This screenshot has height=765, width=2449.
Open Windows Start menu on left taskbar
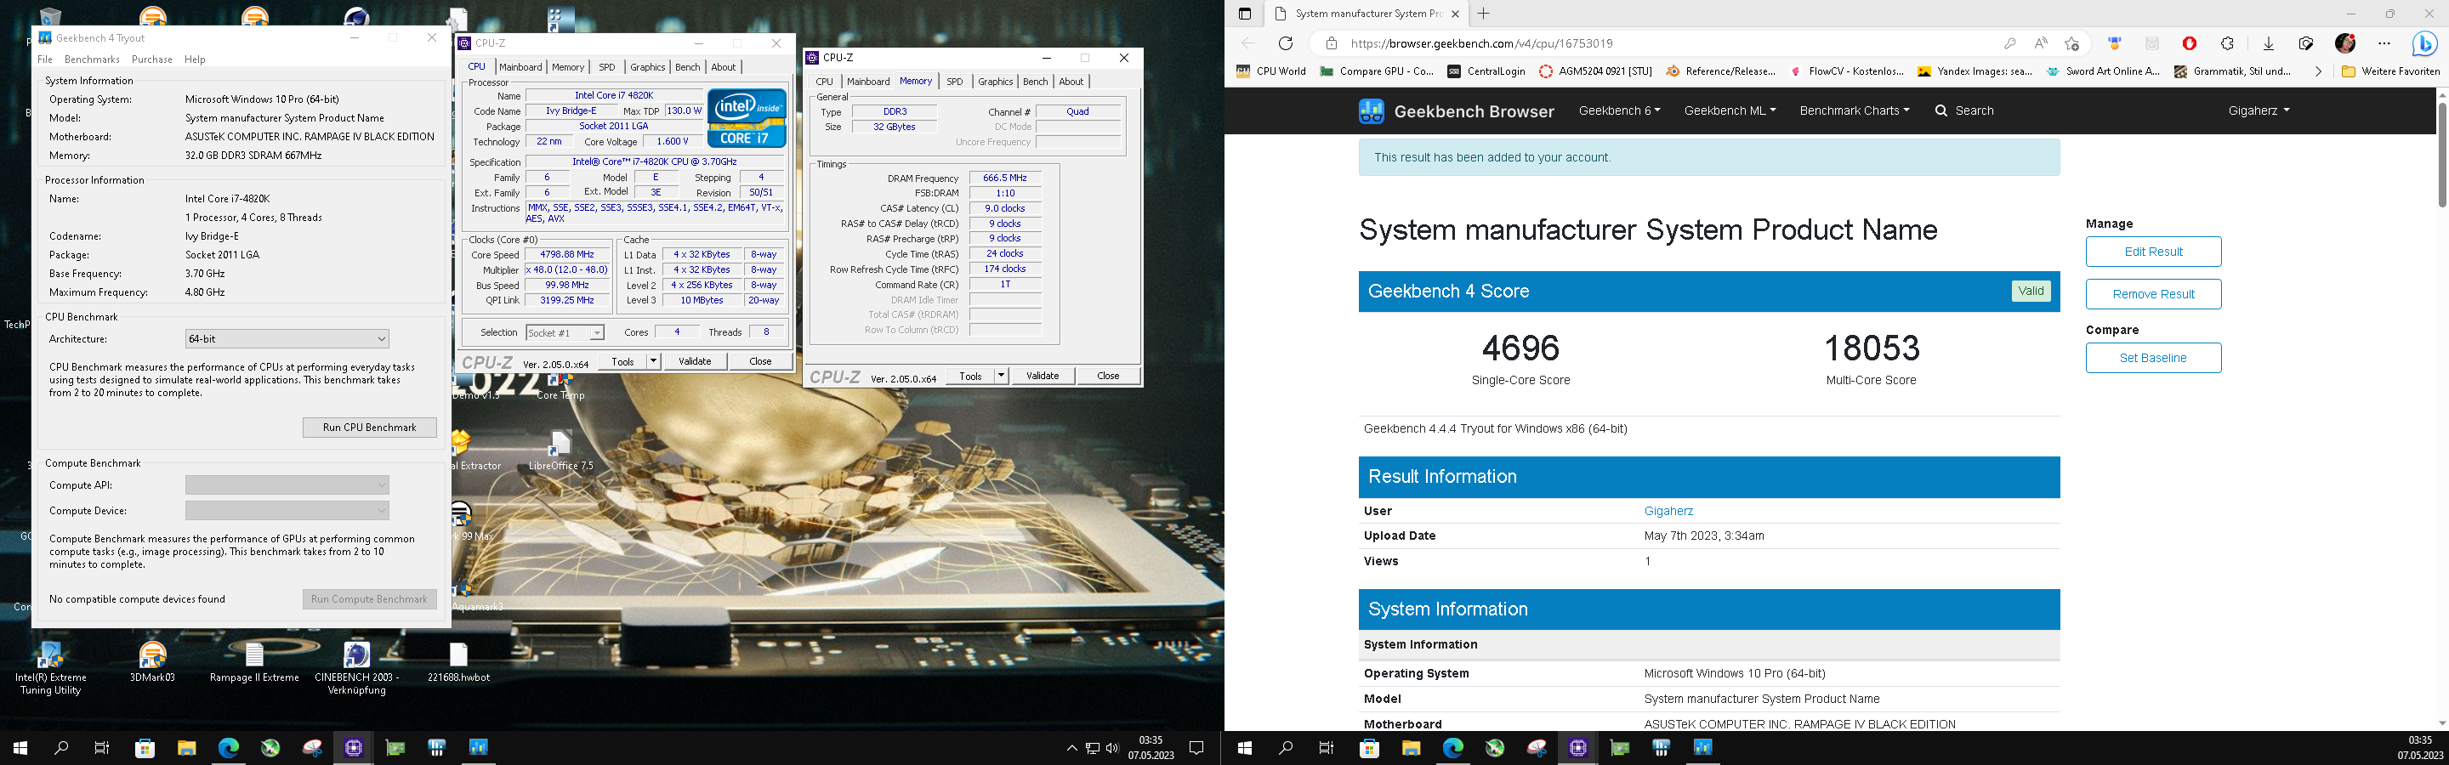21,748
